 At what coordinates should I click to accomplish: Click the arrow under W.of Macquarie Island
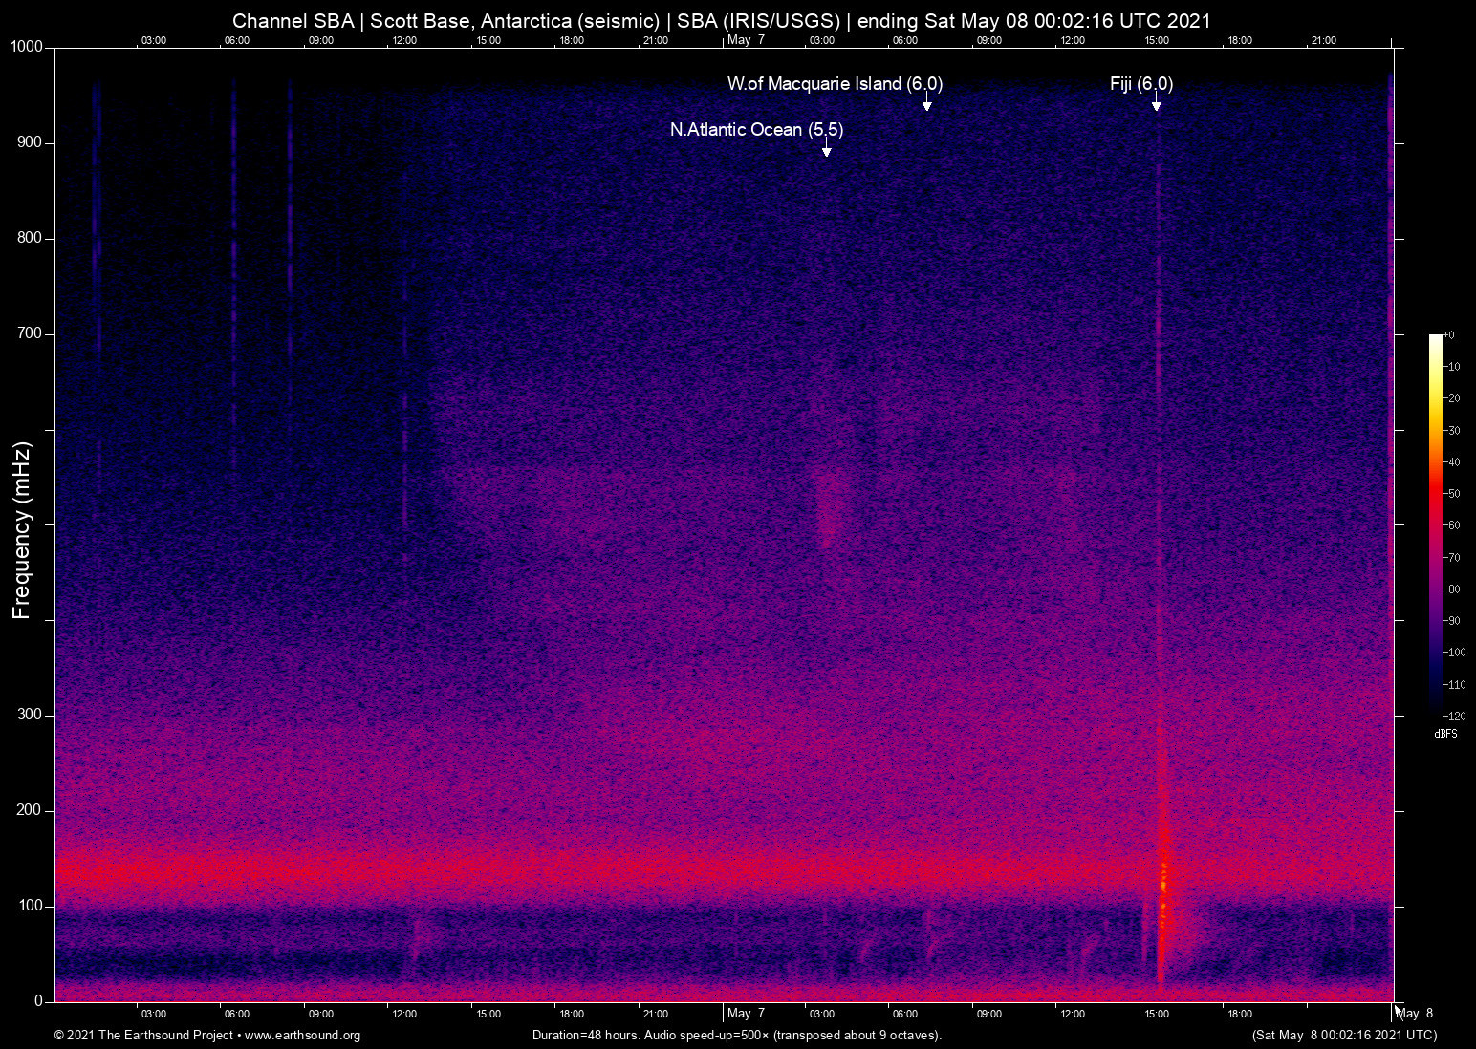click(926, 102)
